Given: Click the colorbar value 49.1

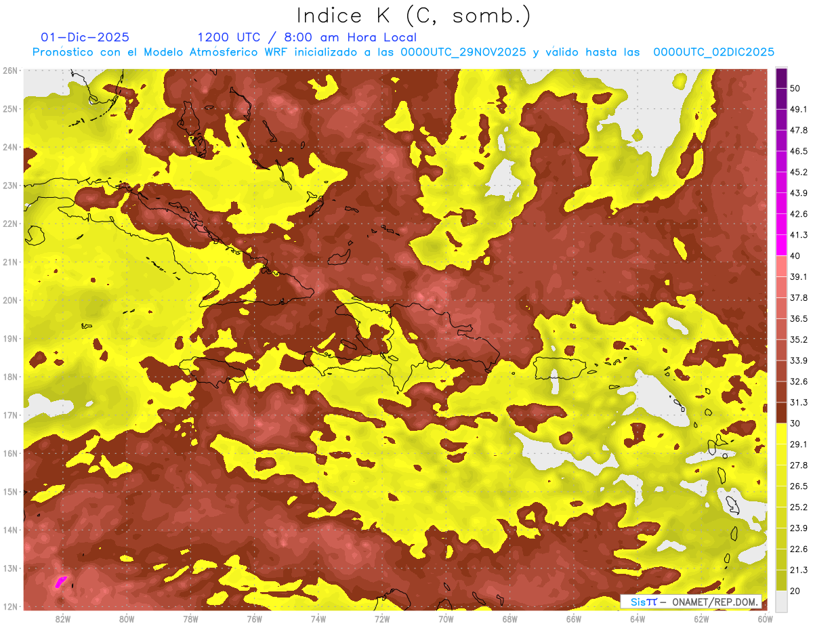Looking at the screenshot, I should pyautogui.click(x=799, y=110).
